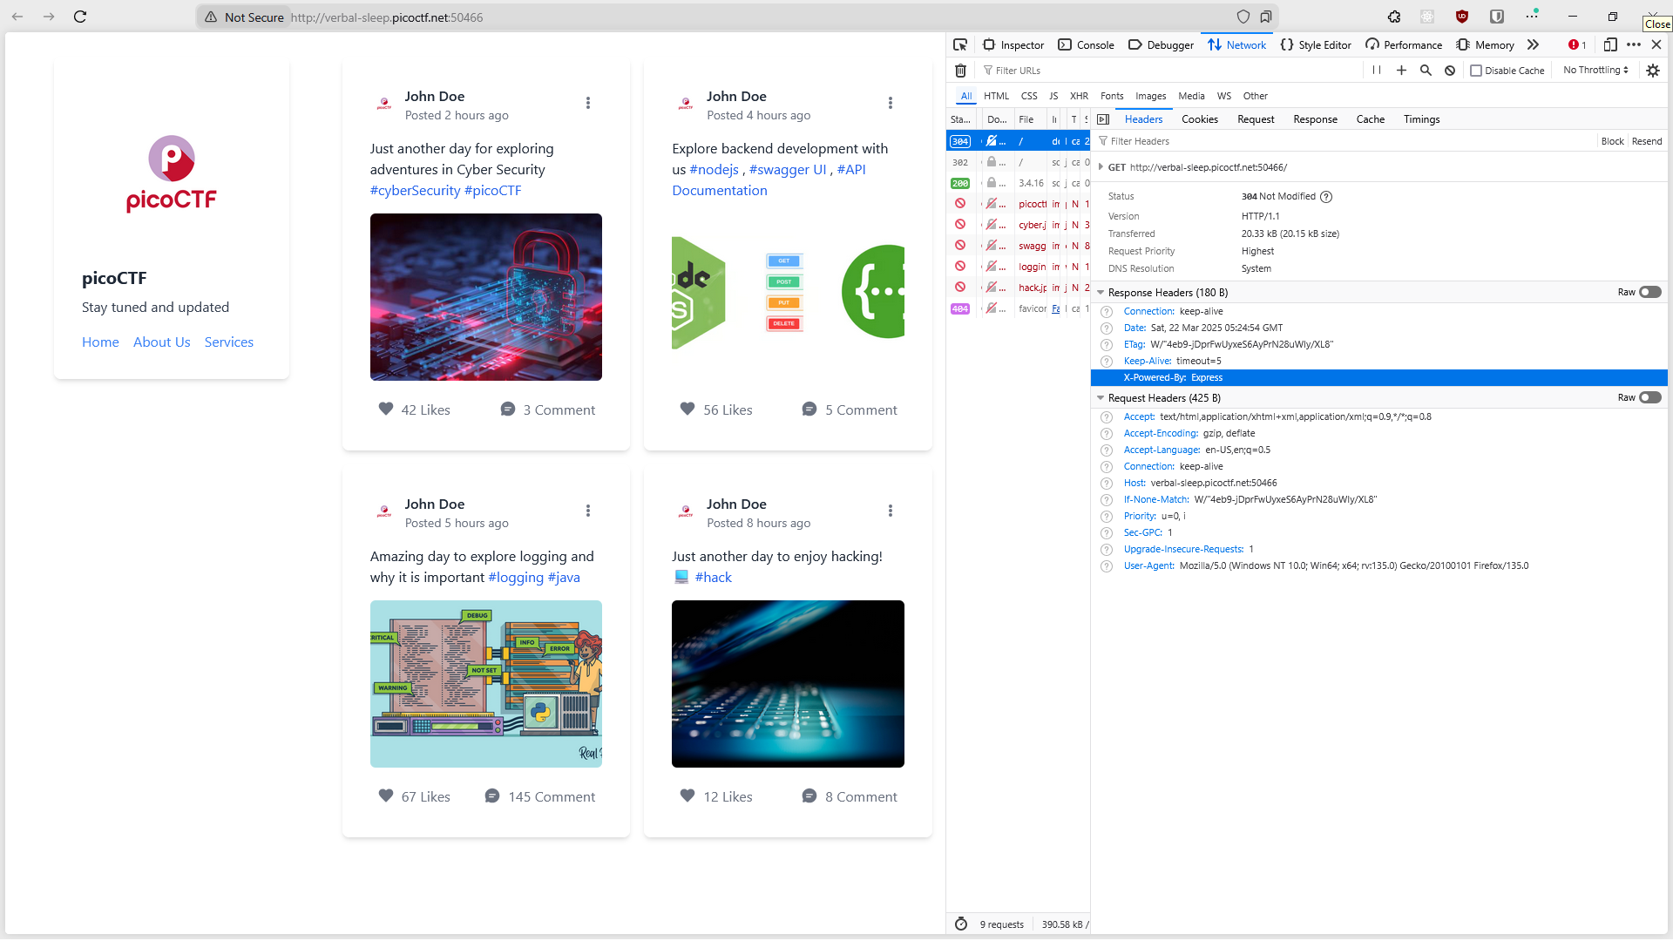Screen dimensions: 1673x941
Task: Toggle Raw view for Response Headers
Action: click(x=1649, y=293)
